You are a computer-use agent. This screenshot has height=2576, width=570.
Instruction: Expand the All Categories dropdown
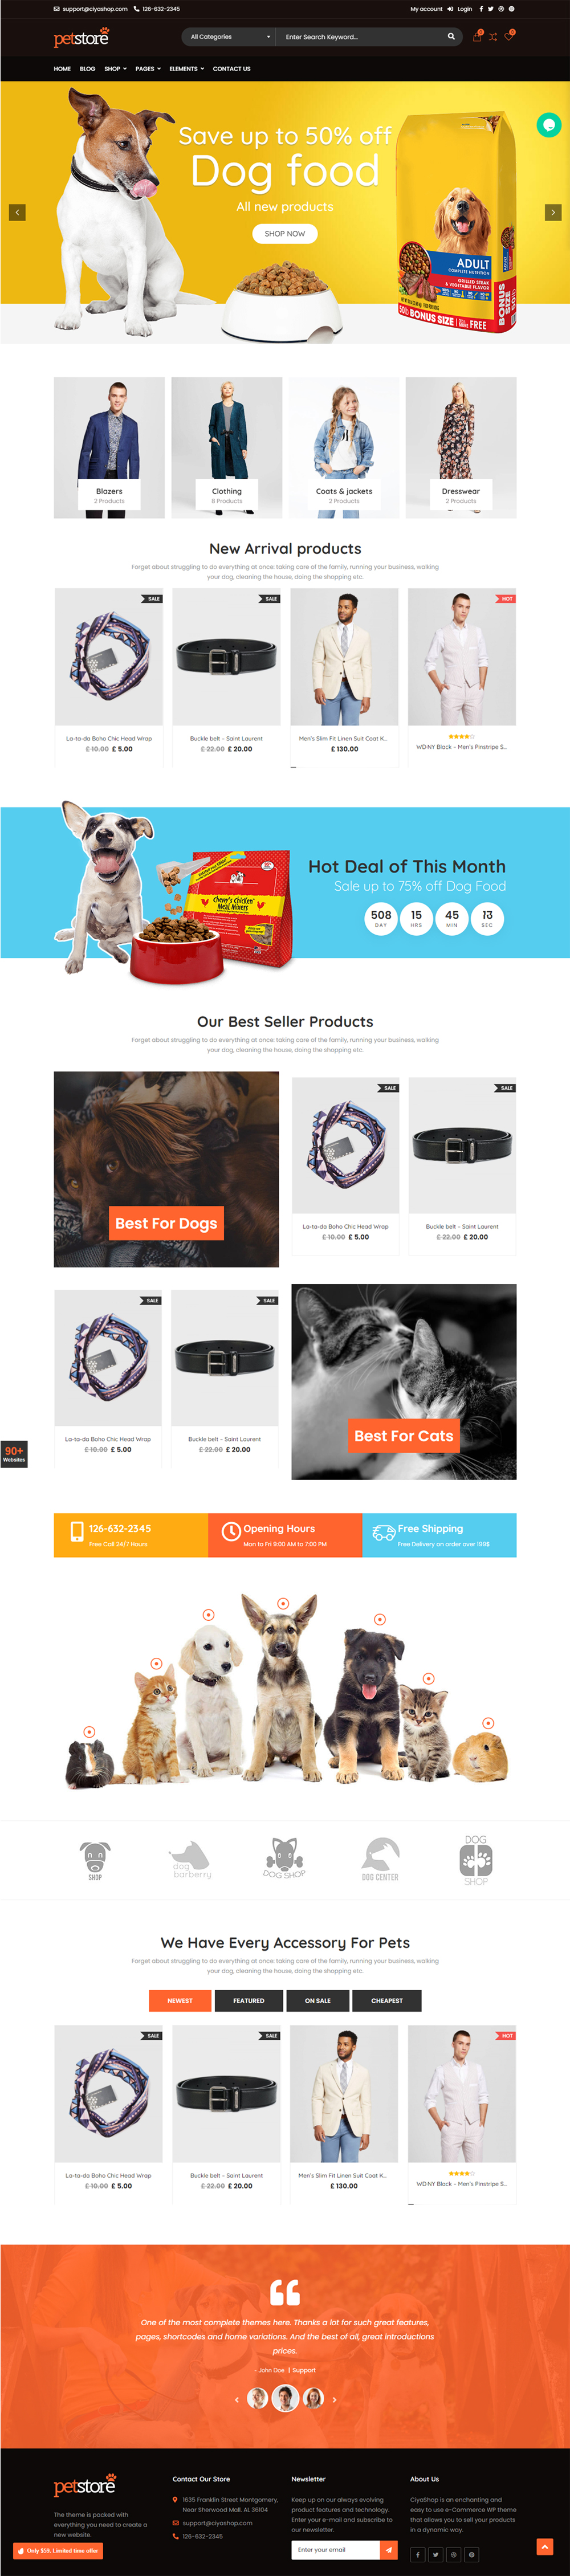230,37
